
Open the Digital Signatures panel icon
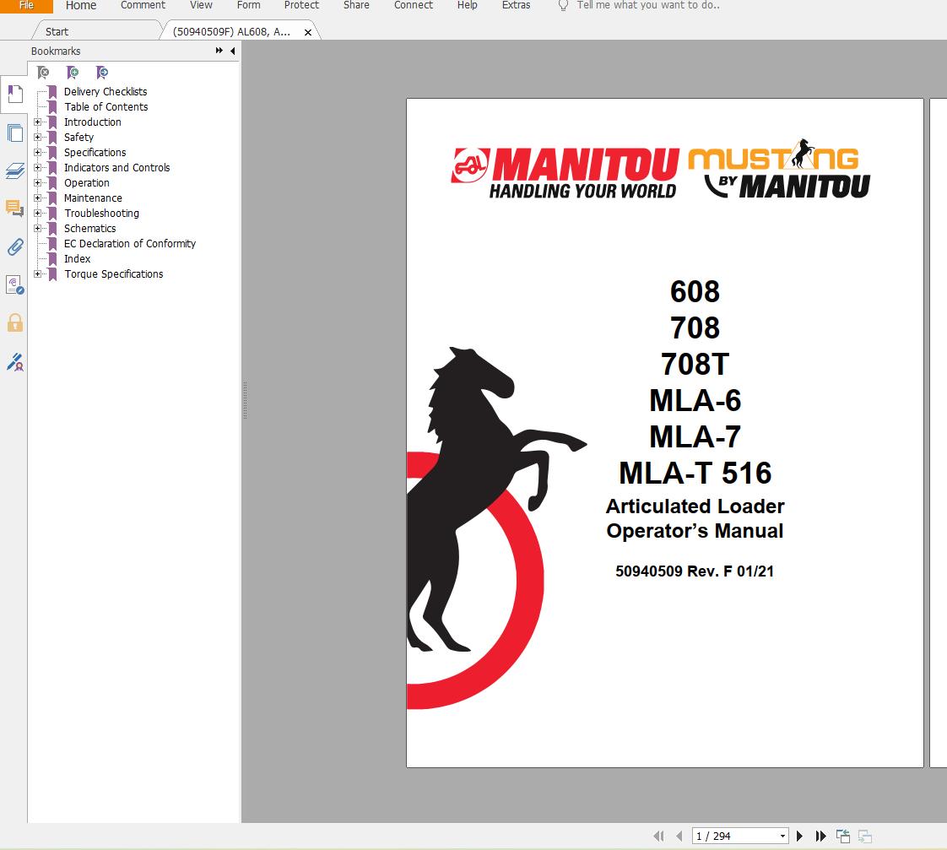(15, 284)
